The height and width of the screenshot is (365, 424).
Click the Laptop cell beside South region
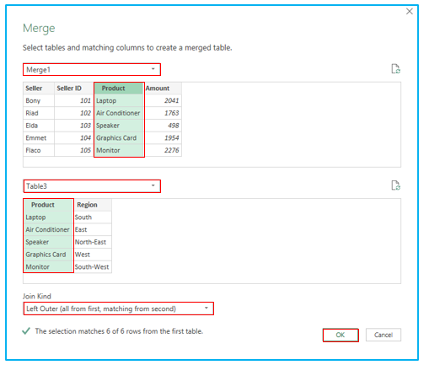(x=48, y=217)
